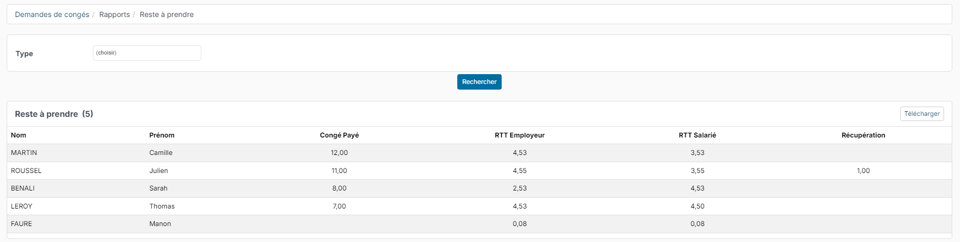Click the Nom column header

[x=19, y=135]
